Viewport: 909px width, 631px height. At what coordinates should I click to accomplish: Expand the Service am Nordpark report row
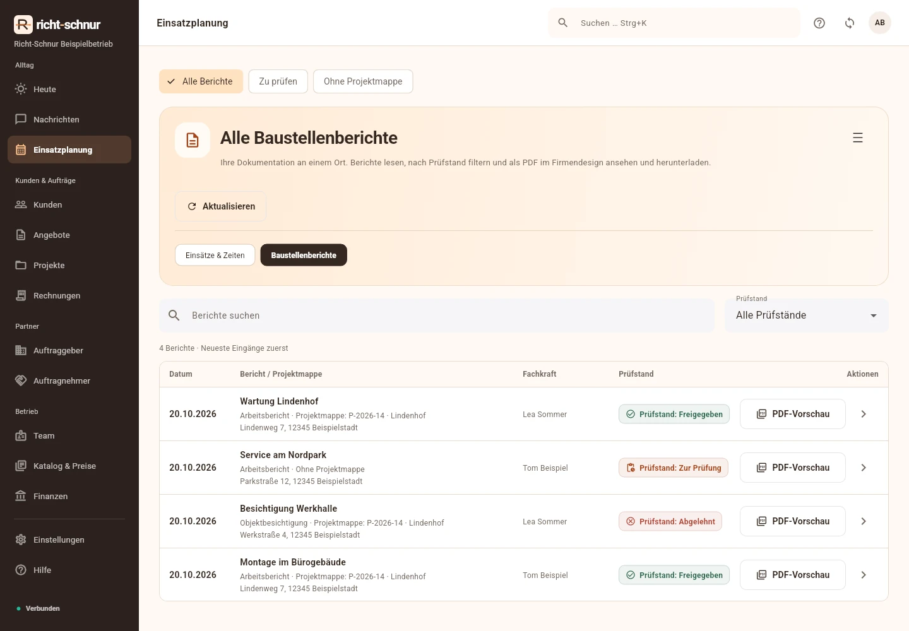[x=864, y=468]
